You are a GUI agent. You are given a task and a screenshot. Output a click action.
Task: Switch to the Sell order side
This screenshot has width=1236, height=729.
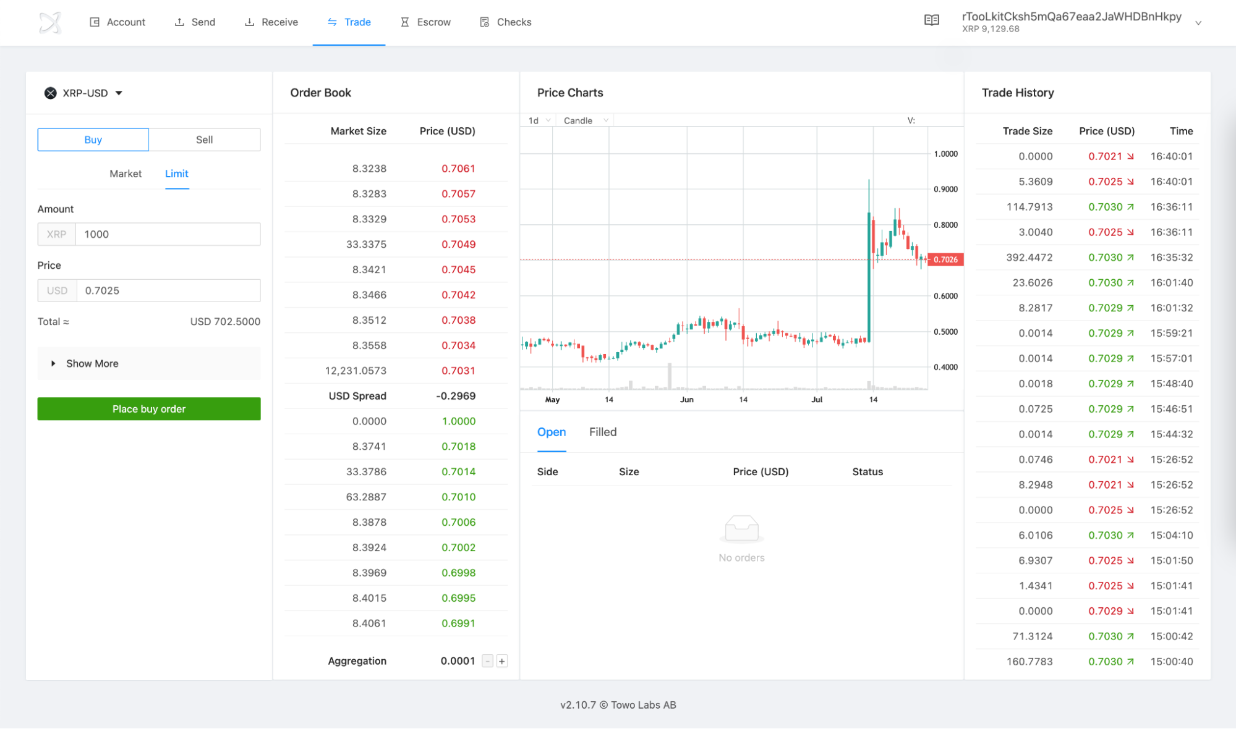[204, 140]
